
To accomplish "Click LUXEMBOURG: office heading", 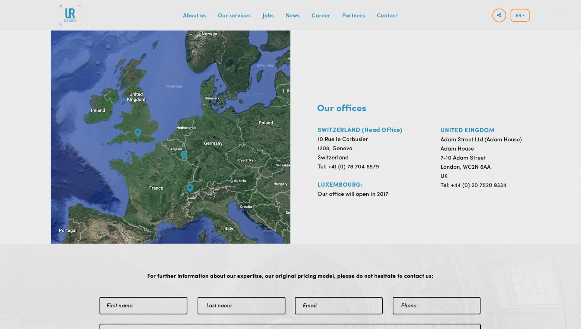I will pos(340,185).
